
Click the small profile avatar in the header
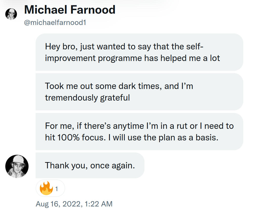coord(11,14)
